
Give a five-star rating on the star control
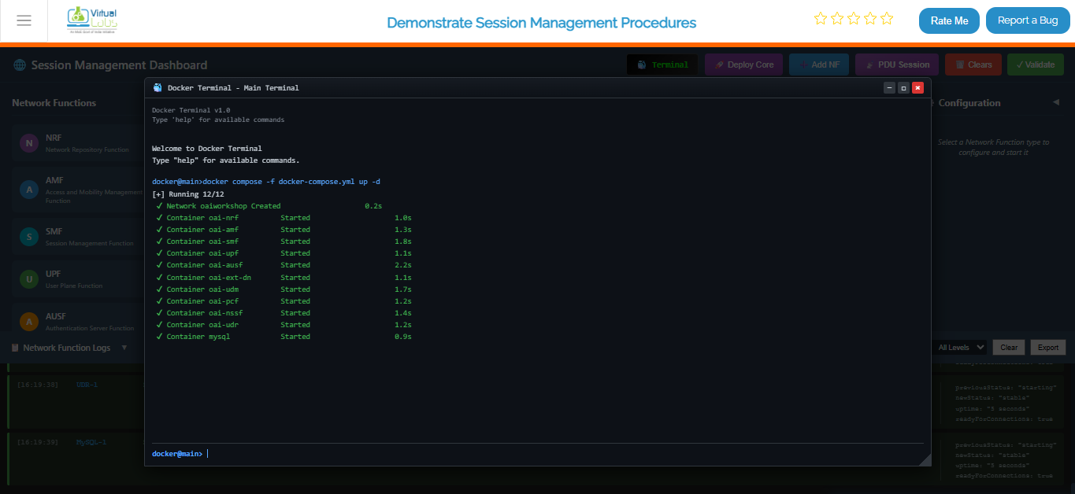tap(888, 17)
